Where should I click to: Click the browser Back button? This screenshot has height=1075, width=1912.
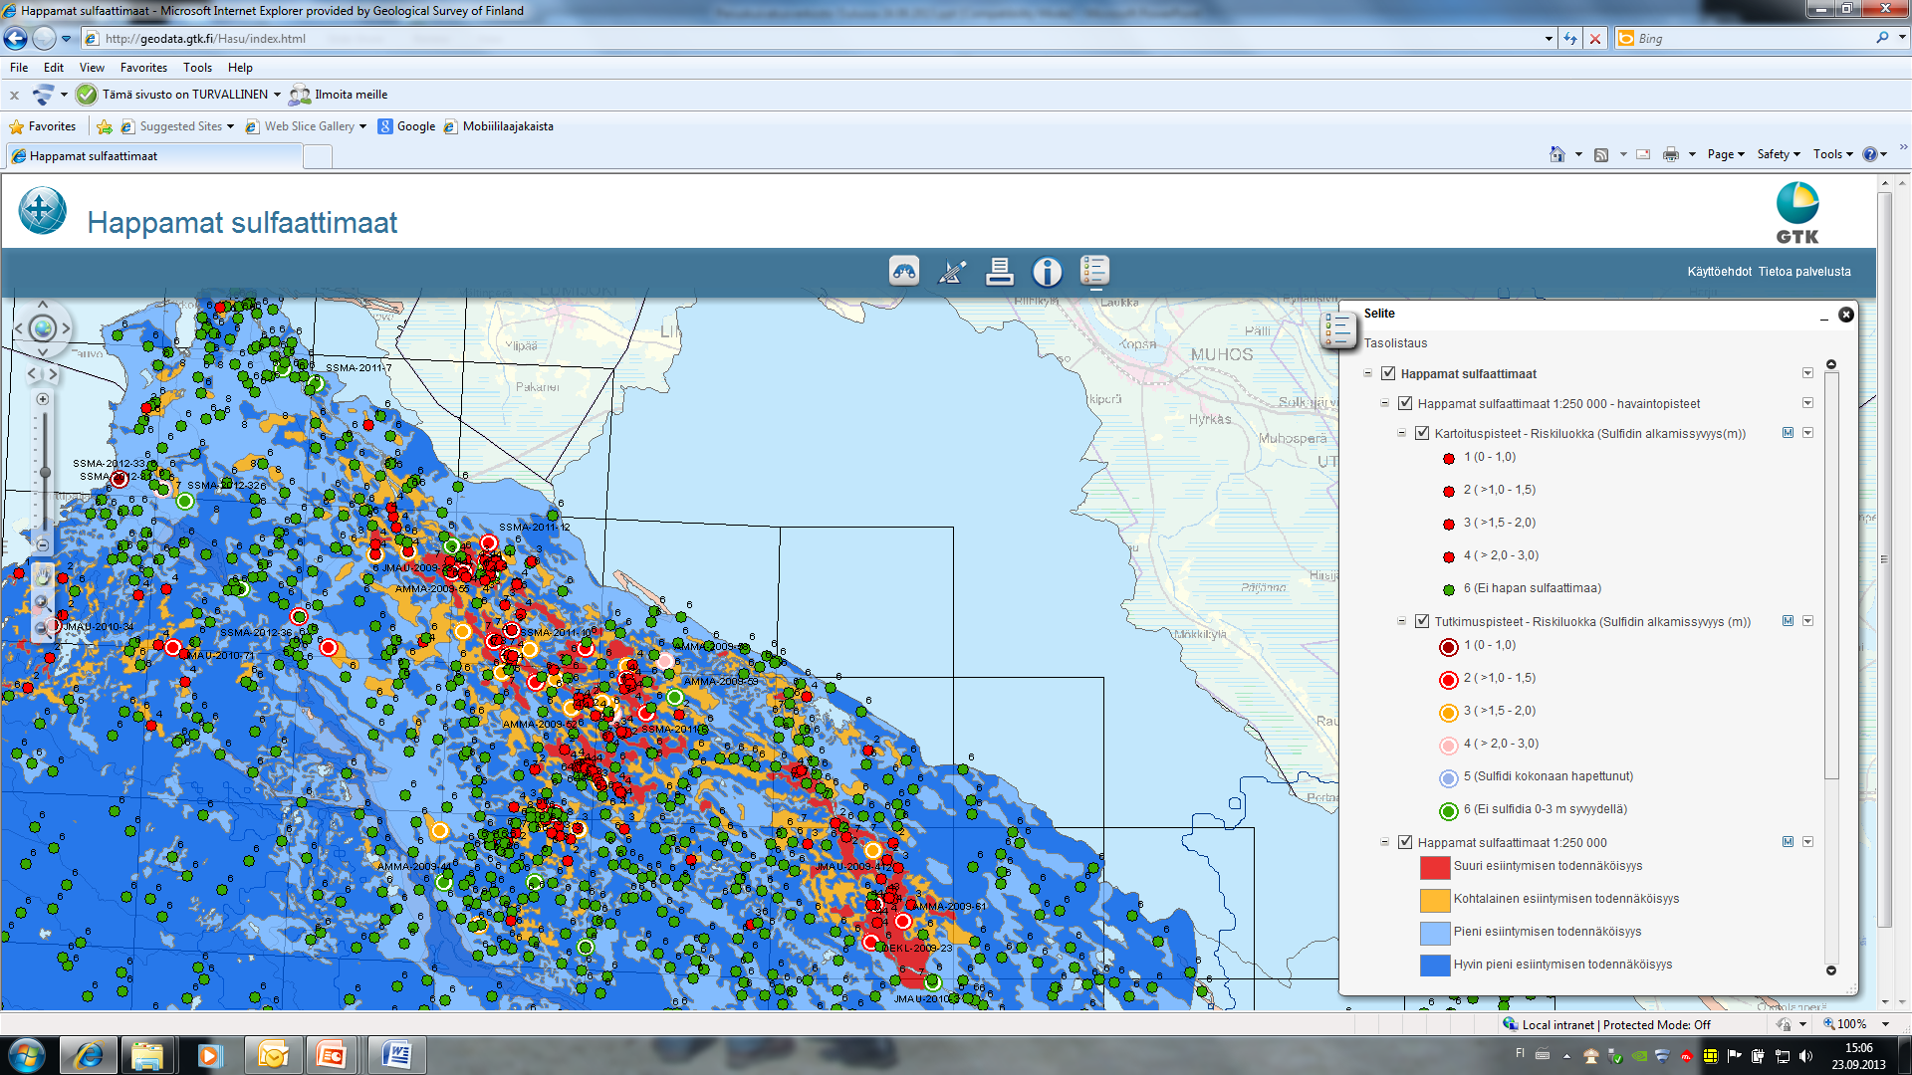(x=16, y=39)
